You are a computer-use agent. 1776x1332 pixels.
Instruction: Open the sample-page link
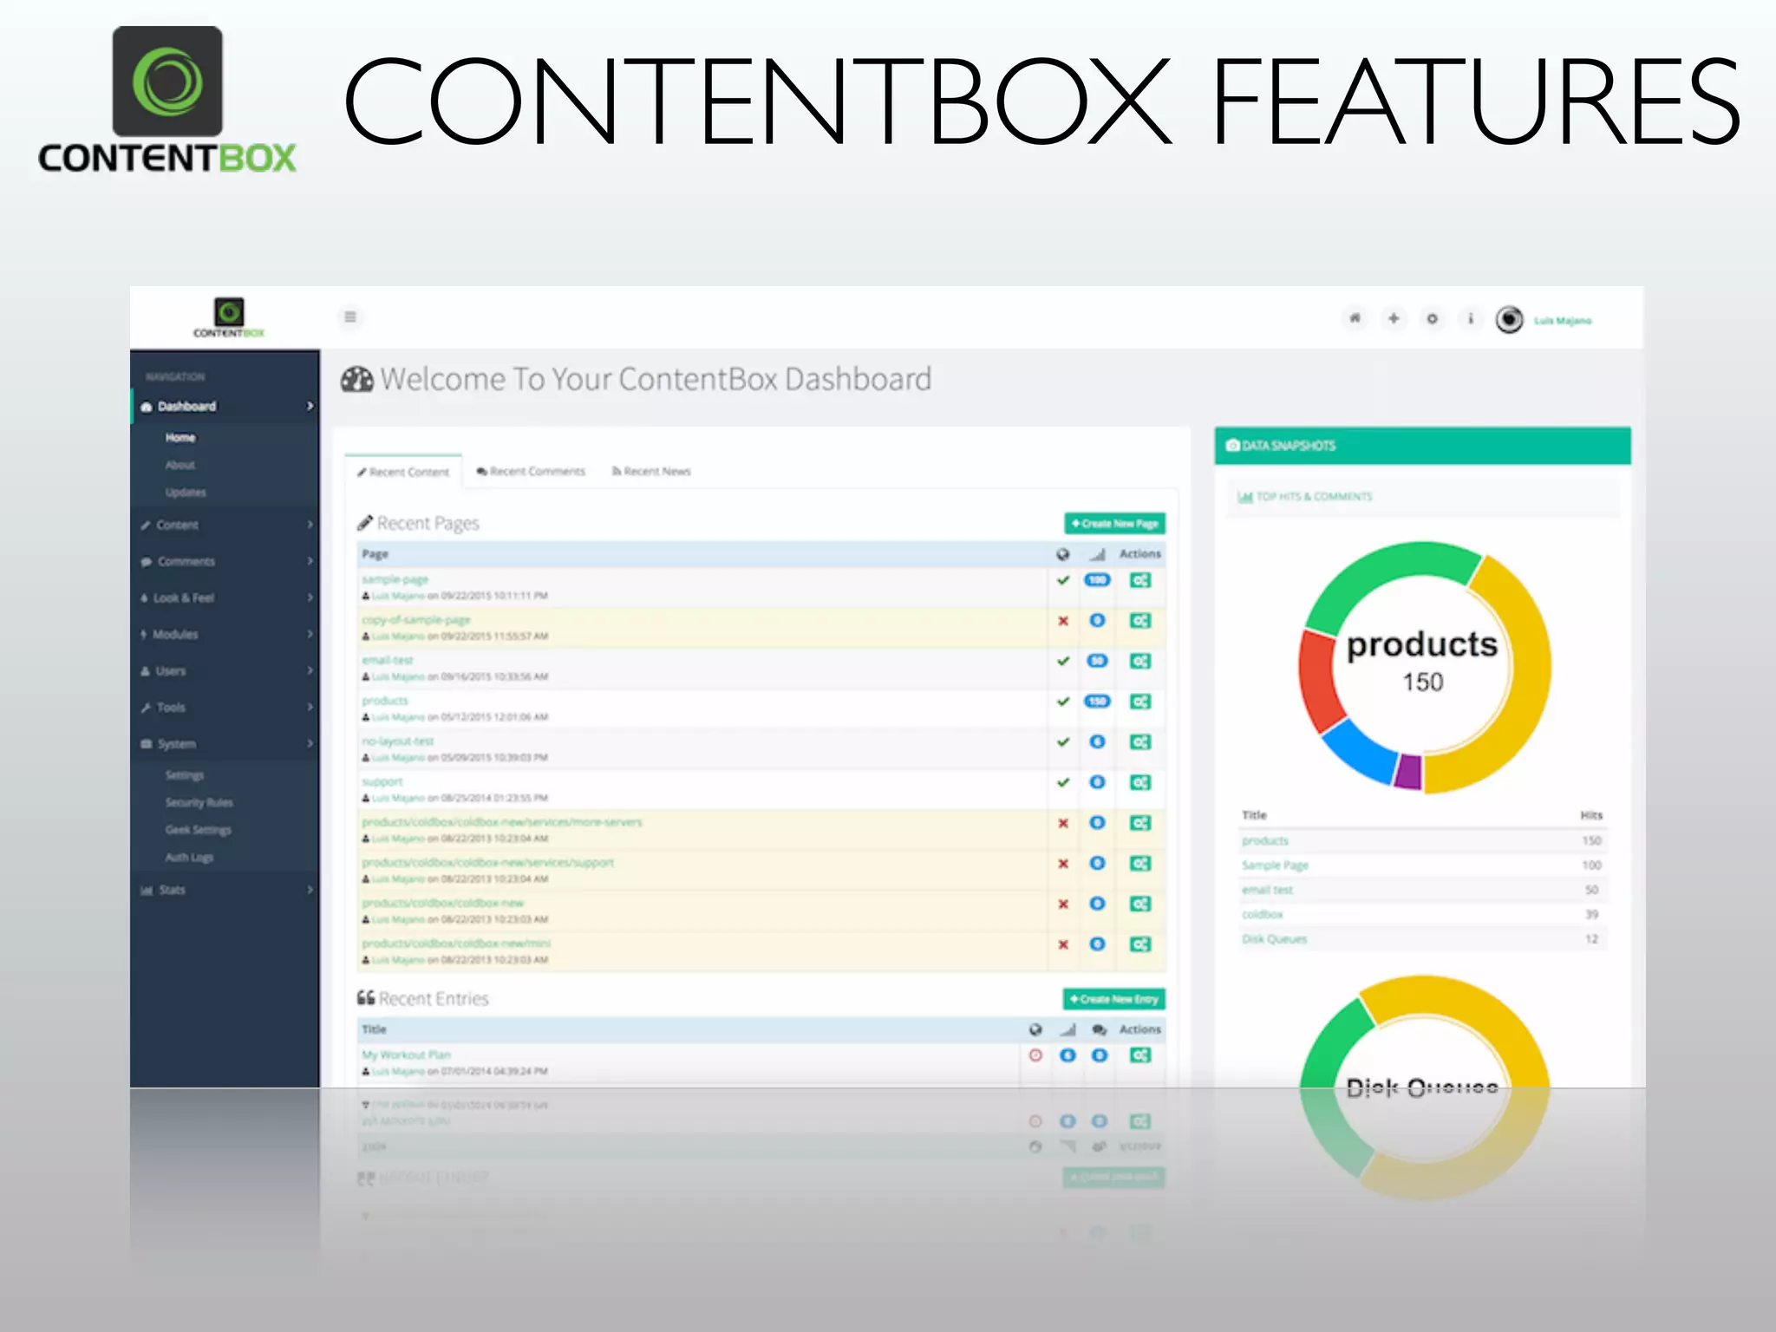[395, 579]
